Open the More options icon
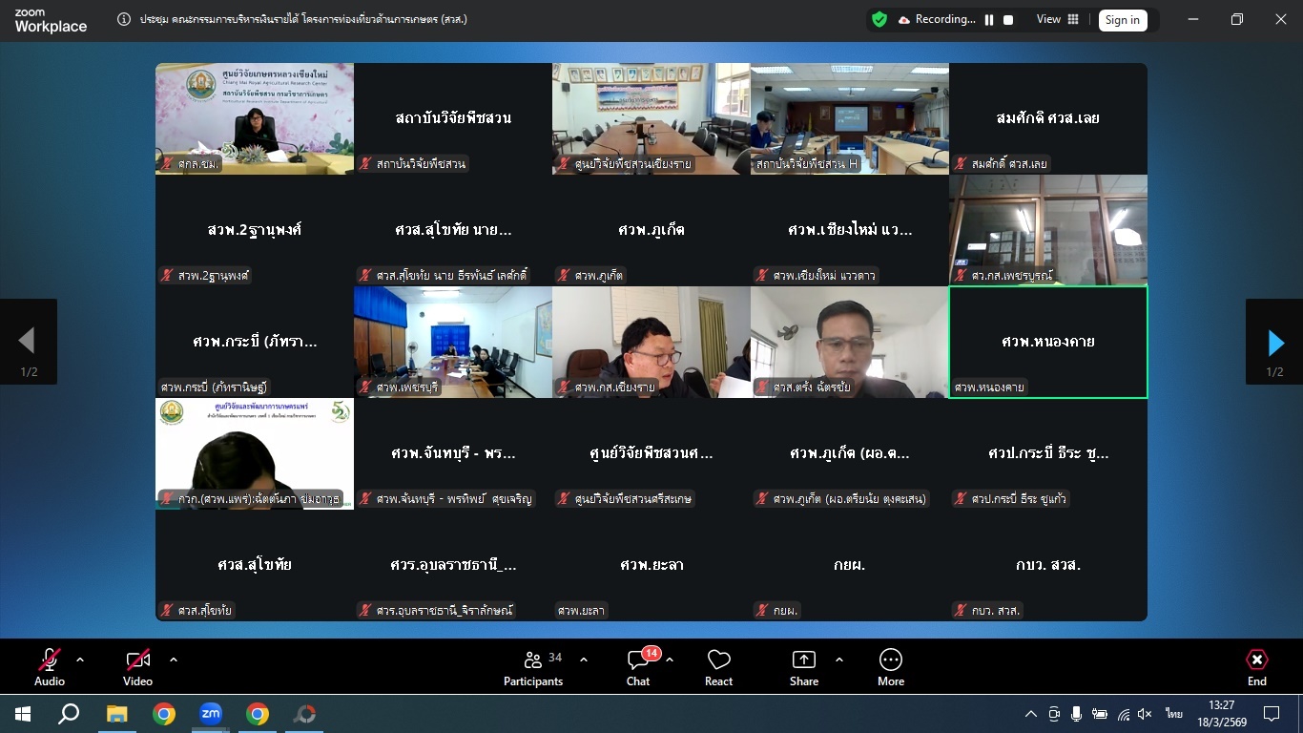 click(x=890, y=660)
